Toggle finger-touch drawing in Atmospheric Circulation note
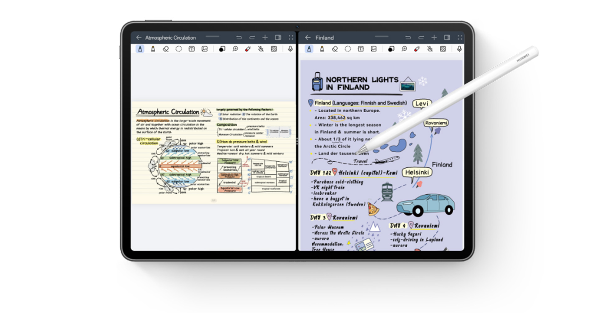Screen dimensions: 597x313 [261, 49]
